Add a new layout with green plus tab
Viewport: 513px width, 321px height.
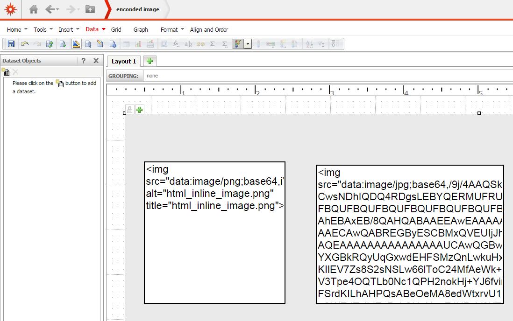click(x=150, y=61)
